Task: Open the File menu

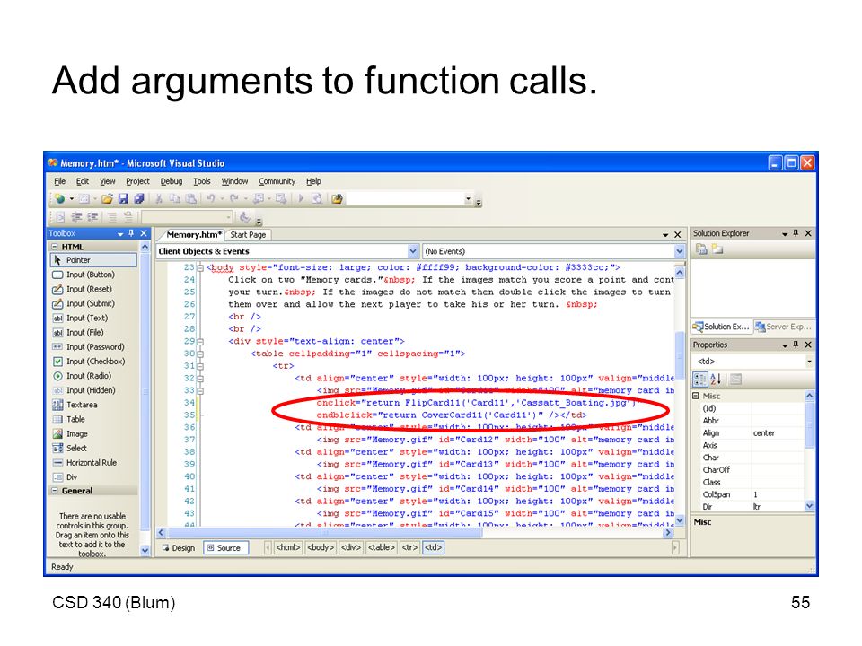Action: [x=59, y=181]
